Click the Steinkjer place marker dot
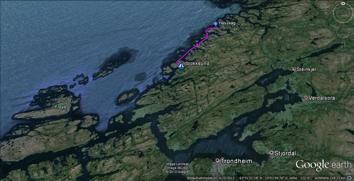Image resolution: width=354 pixels, height=181 pixels. pos(294,69)
